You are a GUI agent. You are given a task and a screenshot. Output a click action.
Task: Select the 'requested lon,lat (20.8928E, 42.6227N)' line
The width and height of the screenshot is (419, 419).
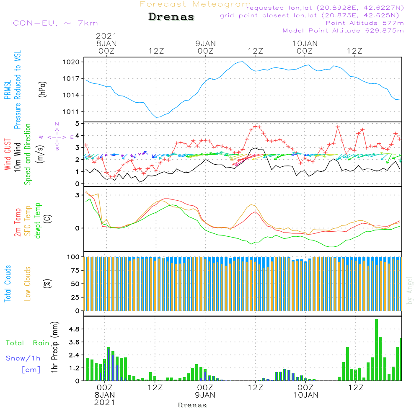325,8
